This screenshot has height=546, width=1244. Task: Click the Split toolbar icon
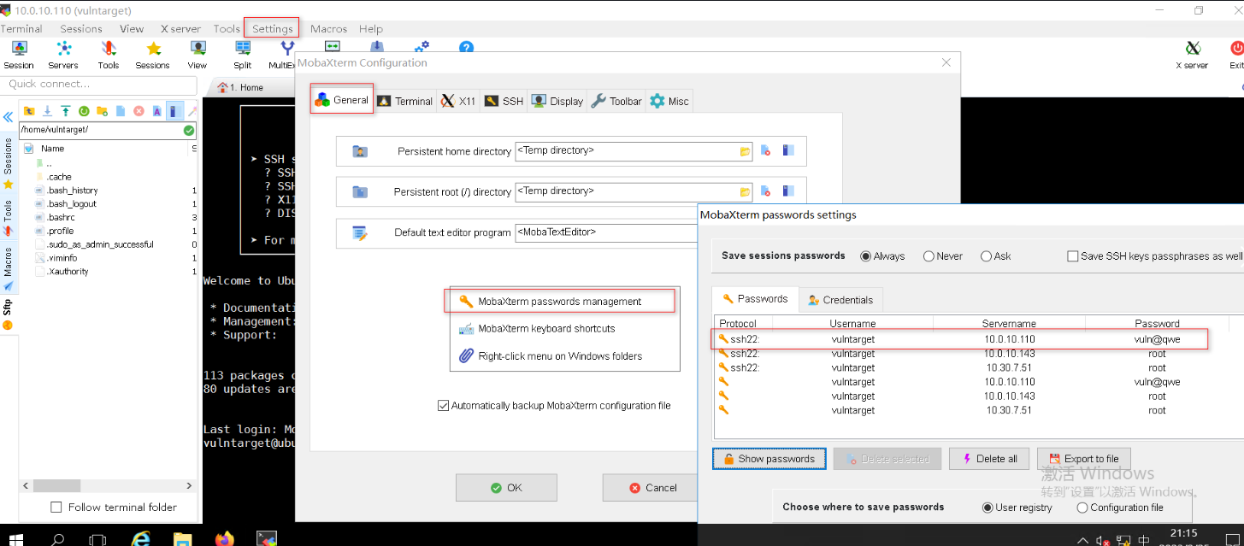coord(243,56)
